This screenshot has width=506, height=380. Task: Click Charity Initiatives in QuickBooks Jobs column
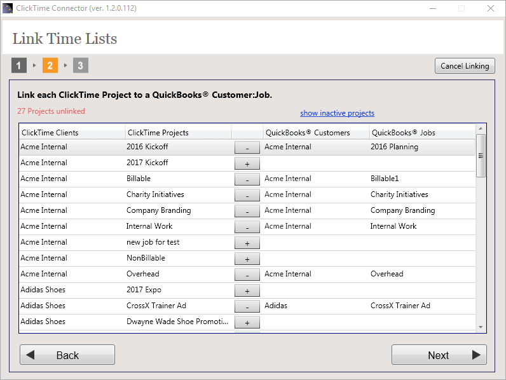click(x=399, y=194)
